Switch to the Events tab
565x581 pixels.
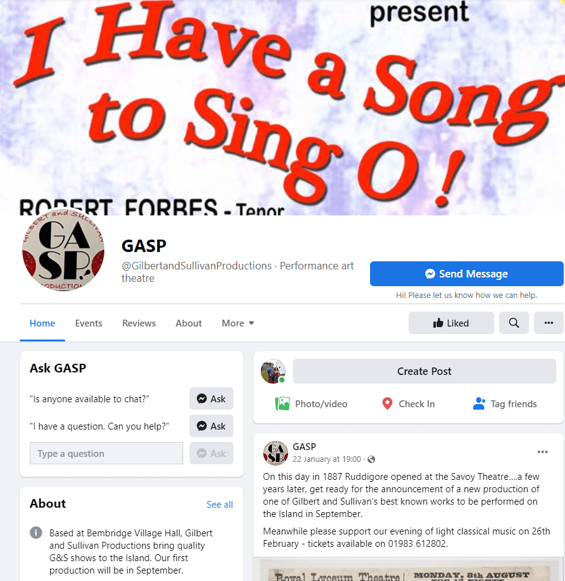[x=89, y=323]
